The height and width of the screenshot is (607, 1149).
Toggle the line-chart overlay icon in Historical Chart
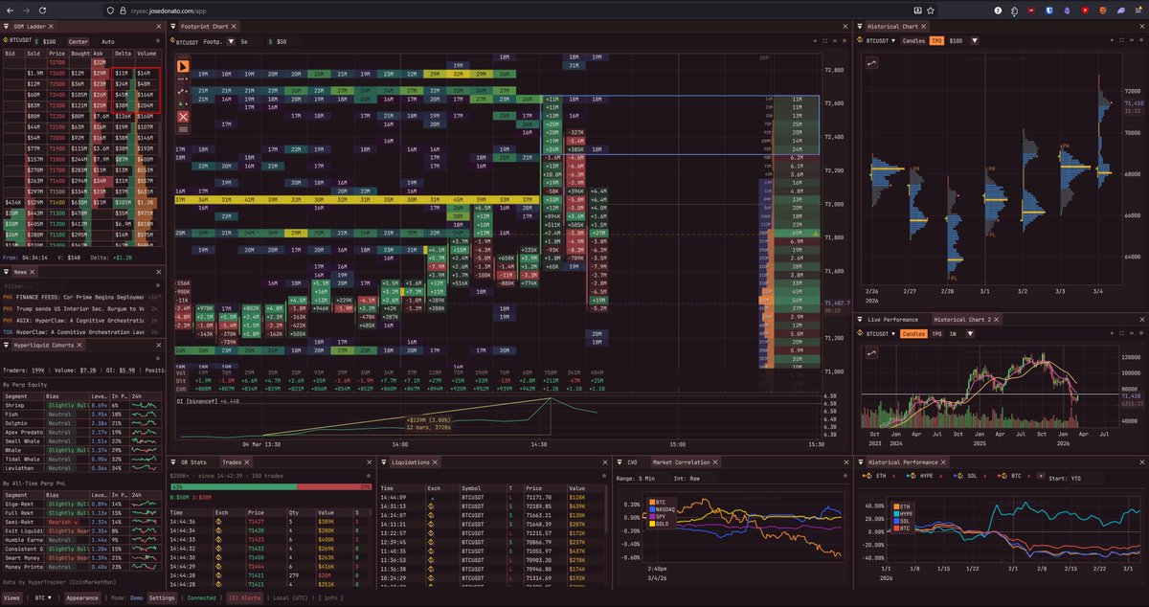(872, 61)
